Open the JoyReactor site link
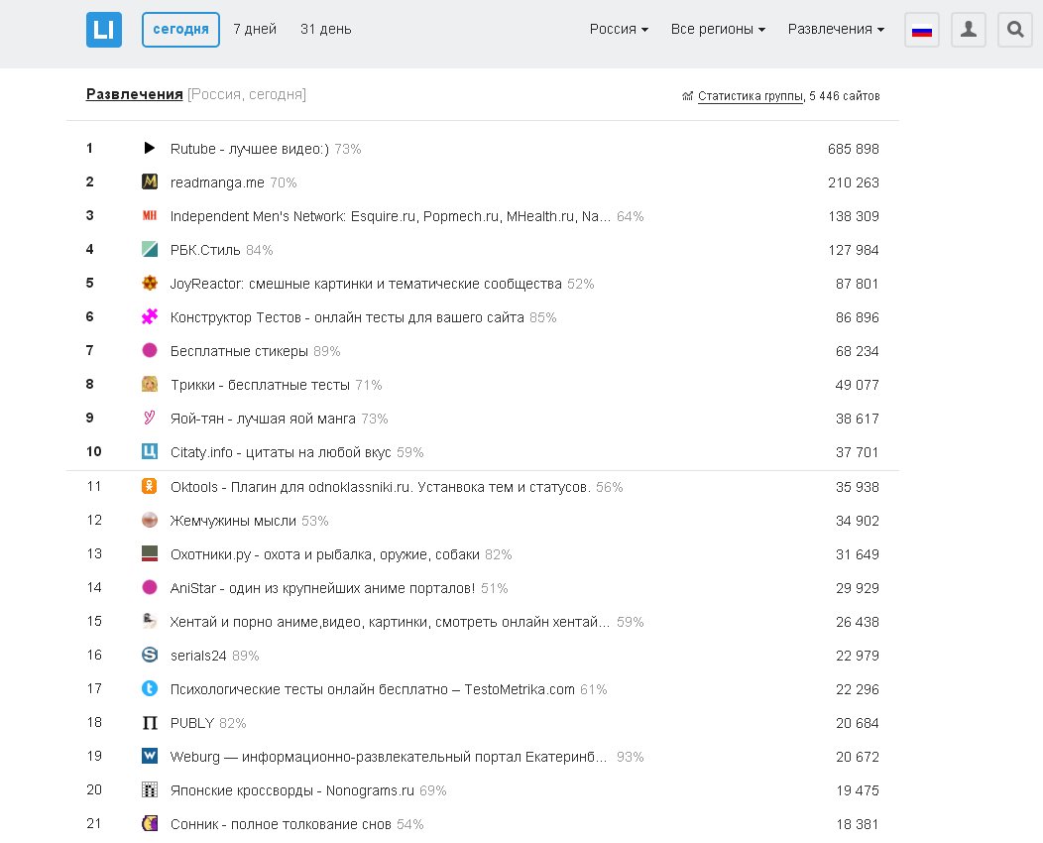1043x843 pixels. click(365, 284)
